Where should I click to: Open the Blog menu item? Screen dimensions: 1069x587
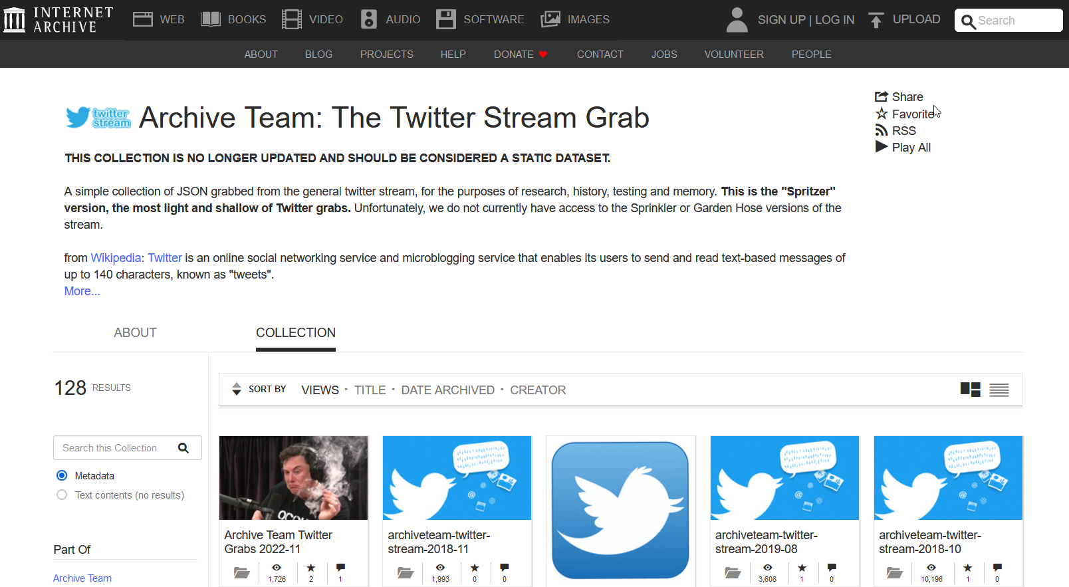click(x=318, y=55)
